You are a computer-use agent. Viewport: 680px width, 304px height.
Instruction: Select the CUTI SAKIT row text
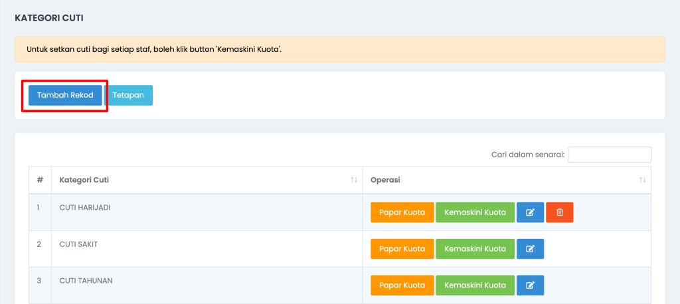click(x=78, y=244)
